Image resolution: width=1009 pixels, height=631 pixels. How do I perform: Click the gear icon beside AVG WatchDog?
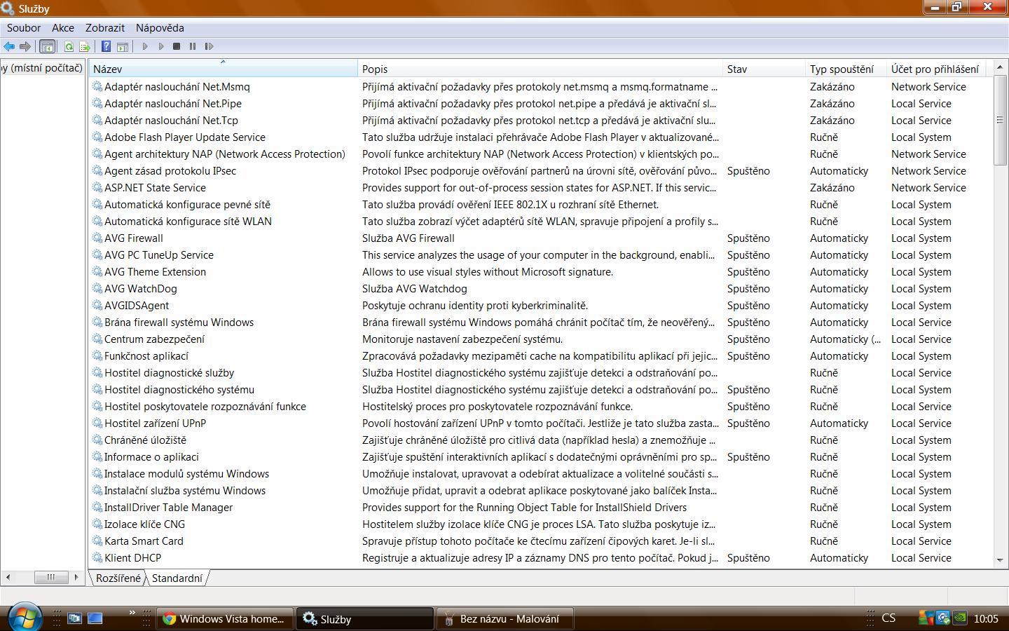tap(97, 289)
